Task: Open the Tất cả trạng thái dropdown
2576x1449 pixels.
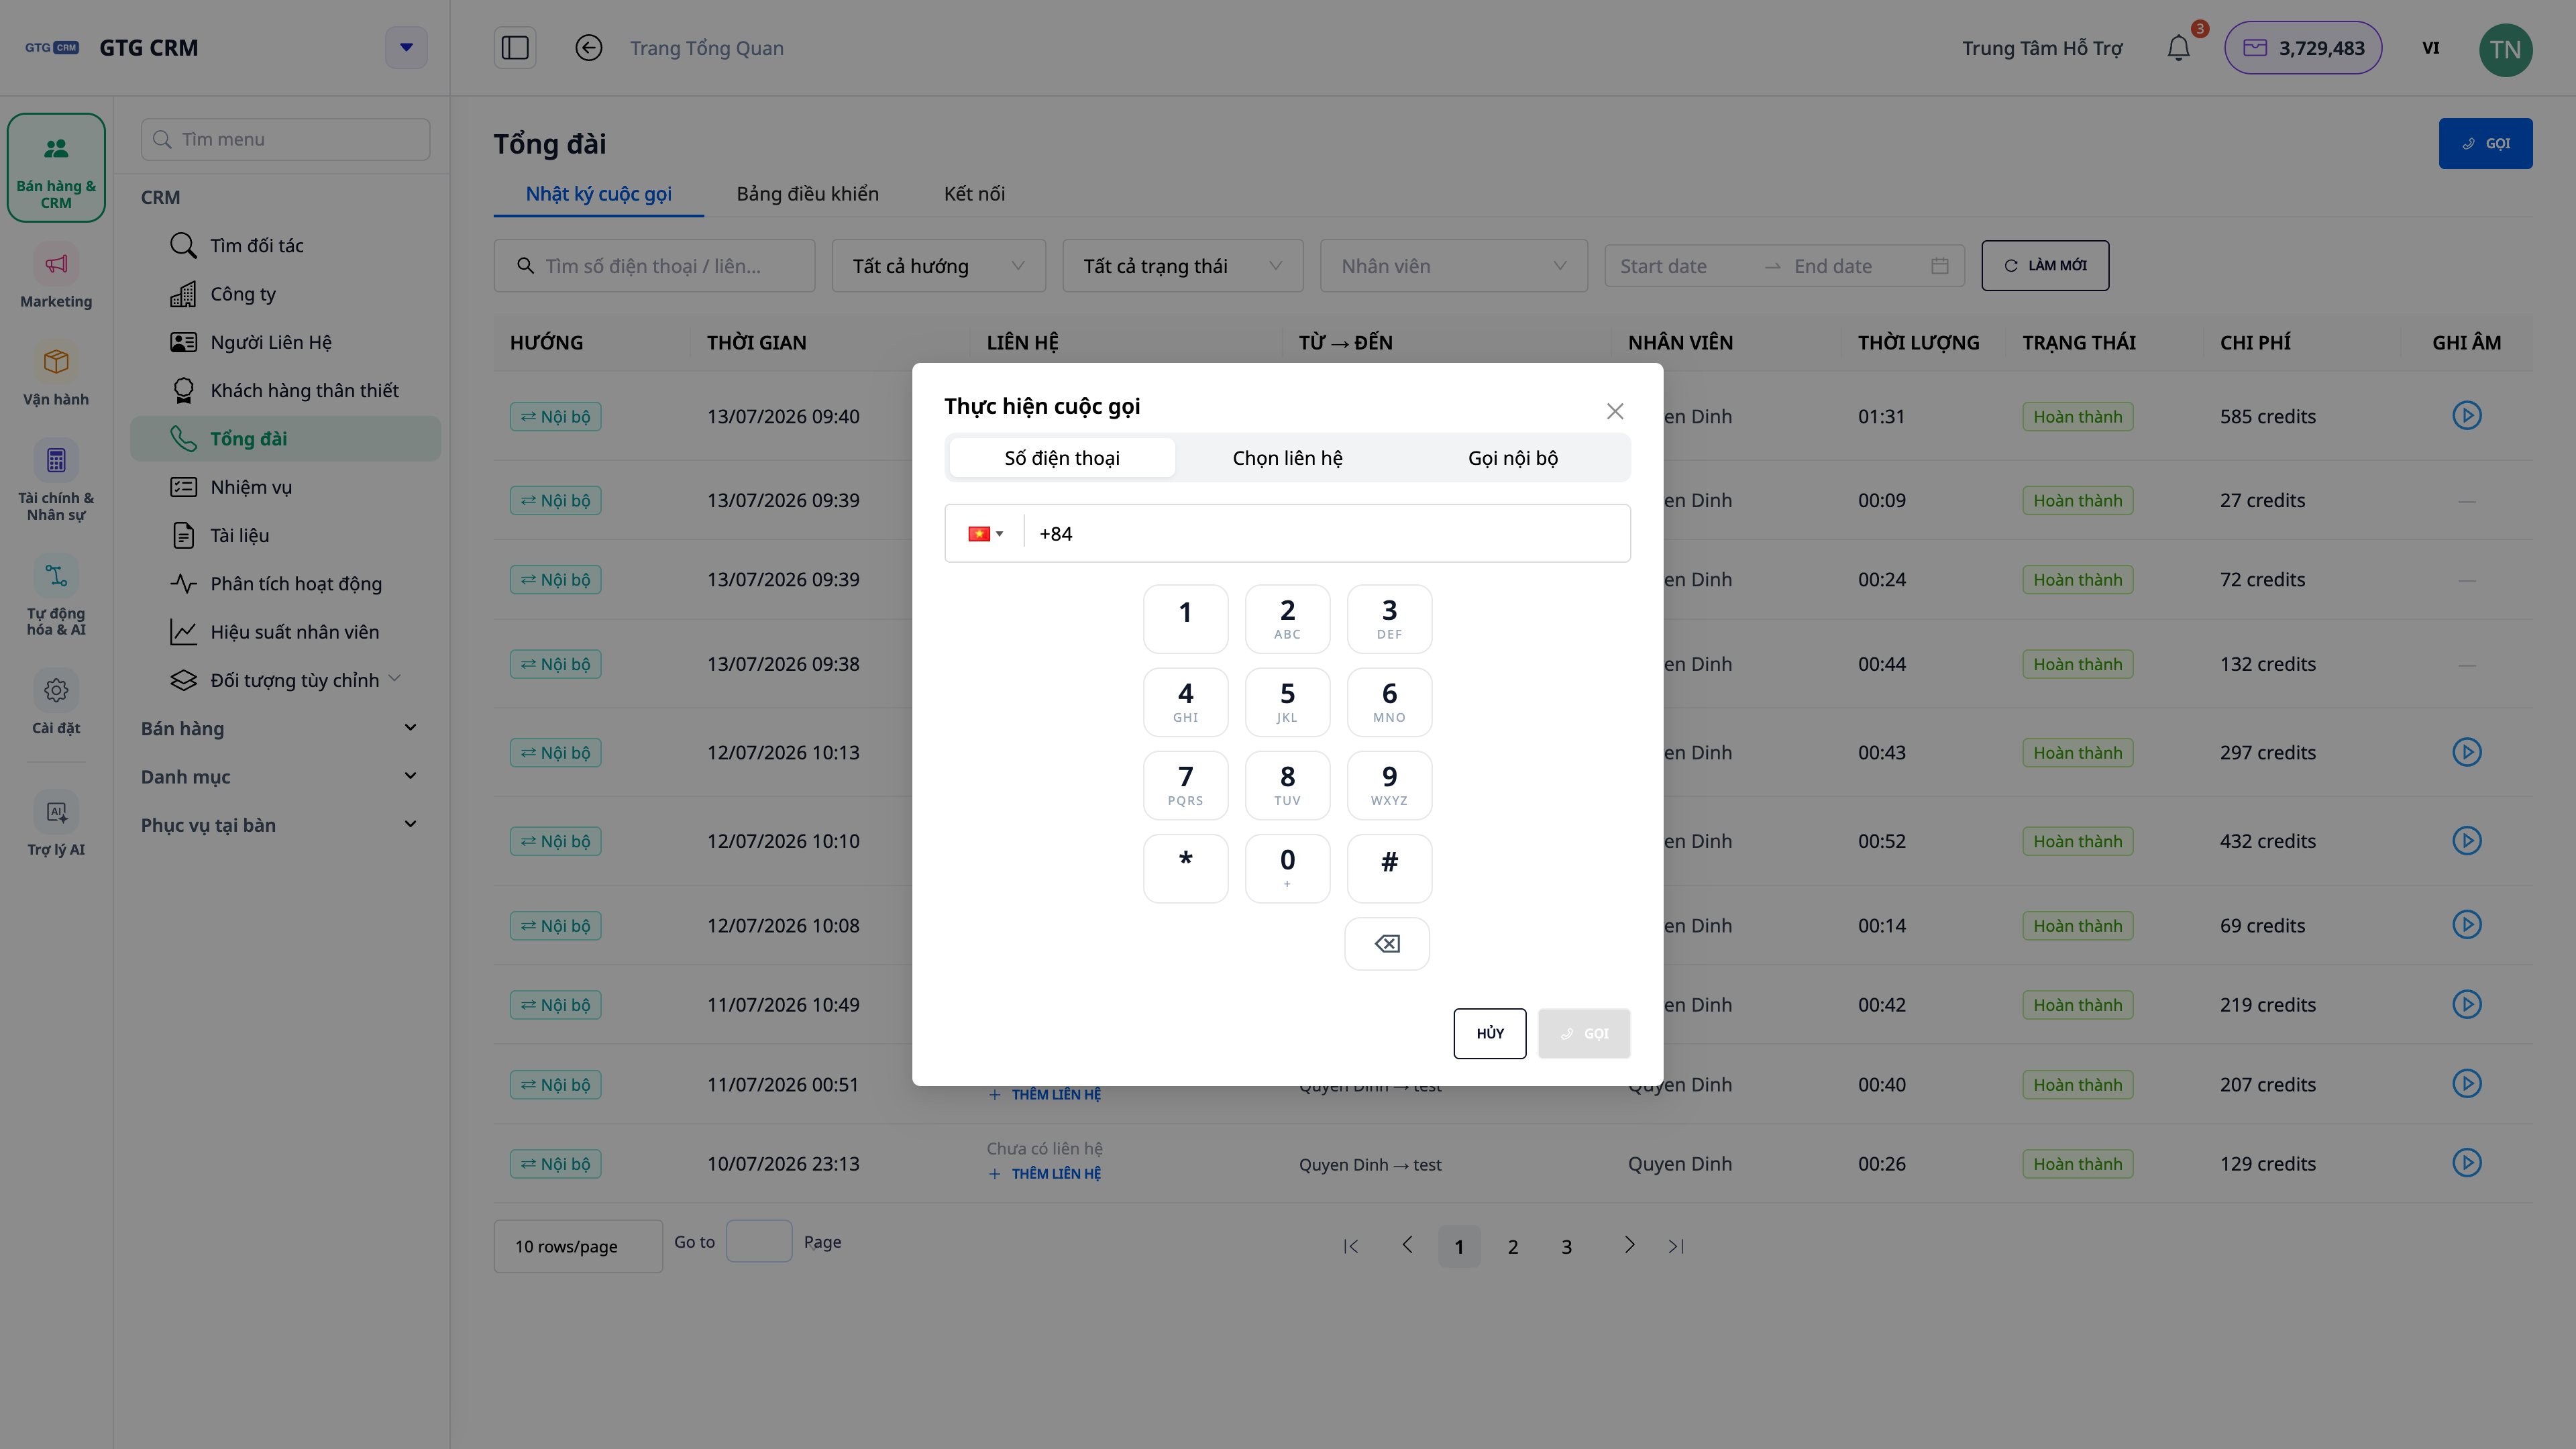Action: [1182, 266]
